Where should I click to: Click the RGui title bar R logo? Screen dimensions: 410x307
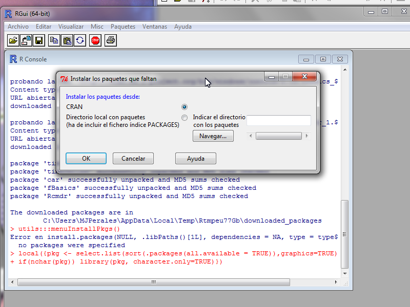pyautogui.click(x=8, y=14)
